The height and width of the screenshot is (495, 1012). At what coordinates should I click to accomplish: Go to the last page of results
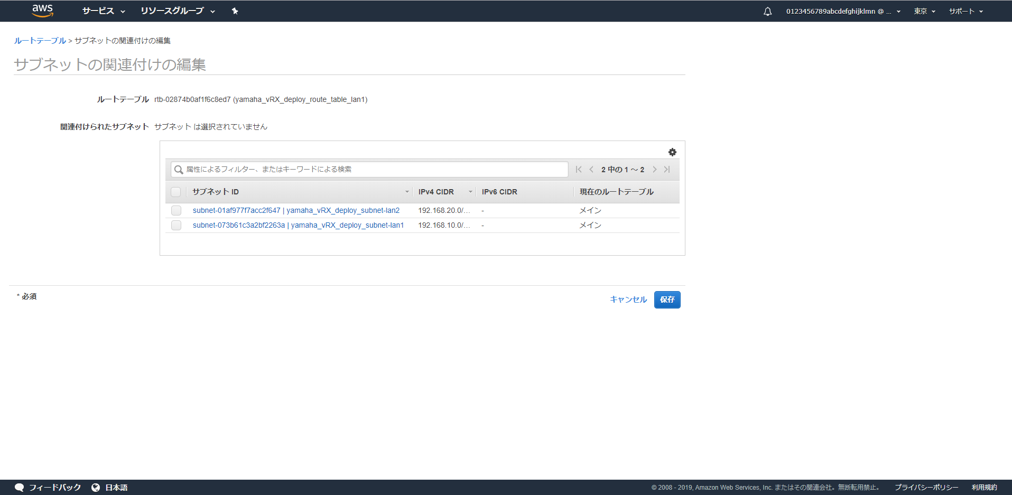click(x=667, y=169)
